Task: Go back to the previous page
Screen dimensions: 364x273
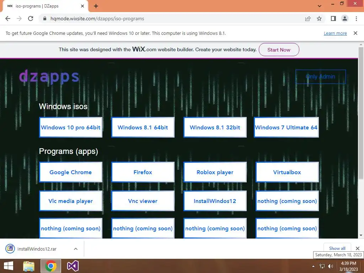Action: pos(8,18)
